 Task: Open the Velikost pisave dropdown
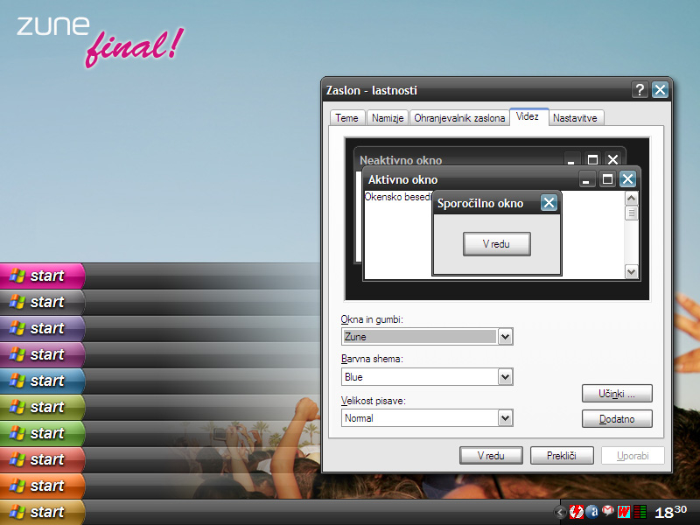[x=505, y=418]
